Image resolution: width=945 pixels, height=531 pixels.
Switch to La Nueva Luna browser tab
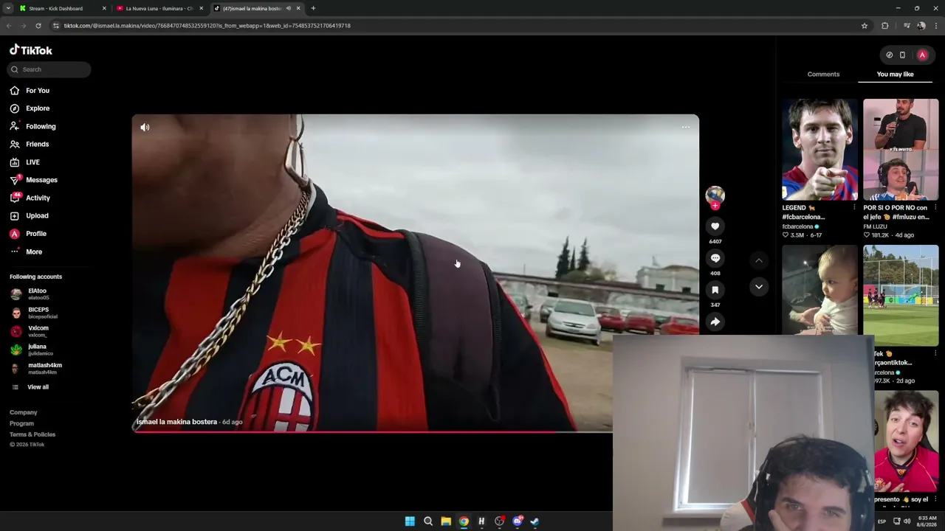coord(159,8)
